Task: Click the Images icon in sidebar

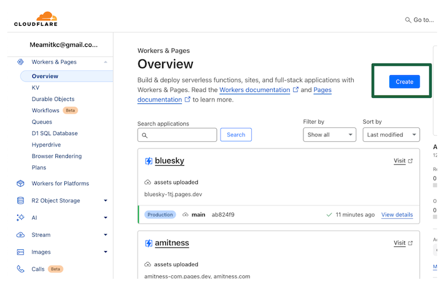Action: coord(20,252)
